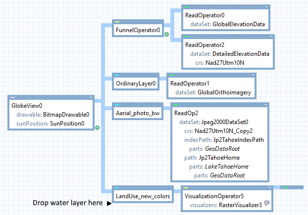
Task: Click the GlobalOrthoimagery dataSet value
Action: point(224,92)
